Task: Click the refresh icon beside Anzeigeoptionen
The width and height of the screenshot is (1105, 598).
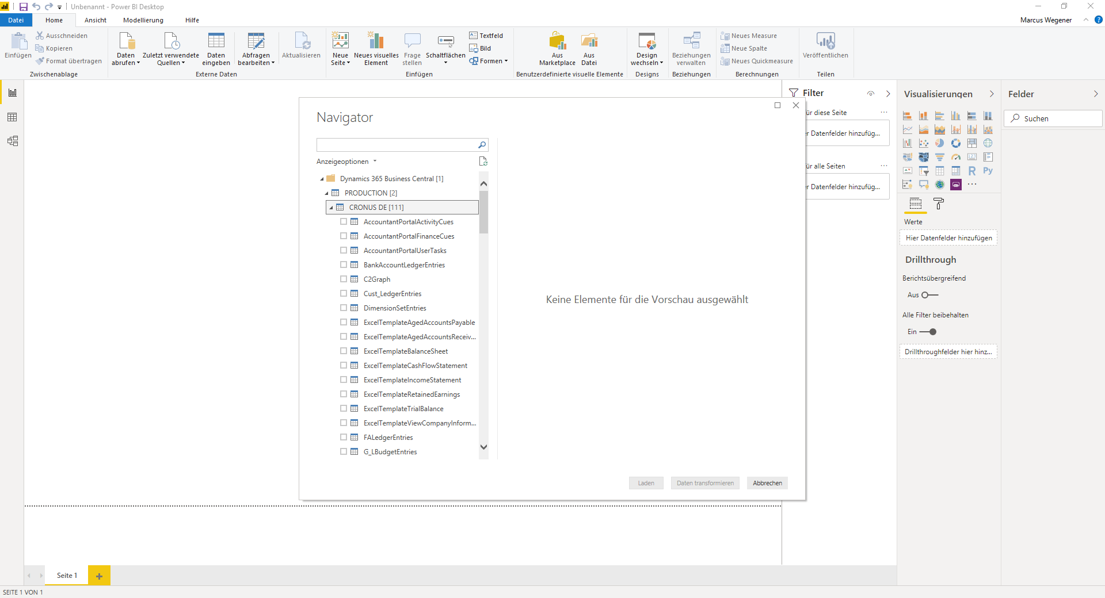Action: click(483, 162)
